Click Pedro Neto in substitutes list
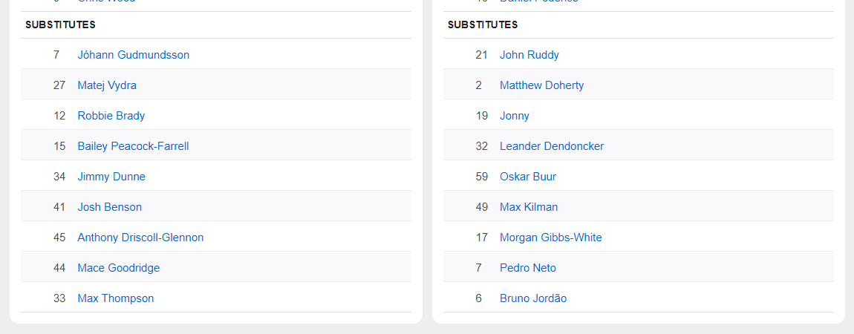The width and height of the screenshot is (854, 334). 528,268
